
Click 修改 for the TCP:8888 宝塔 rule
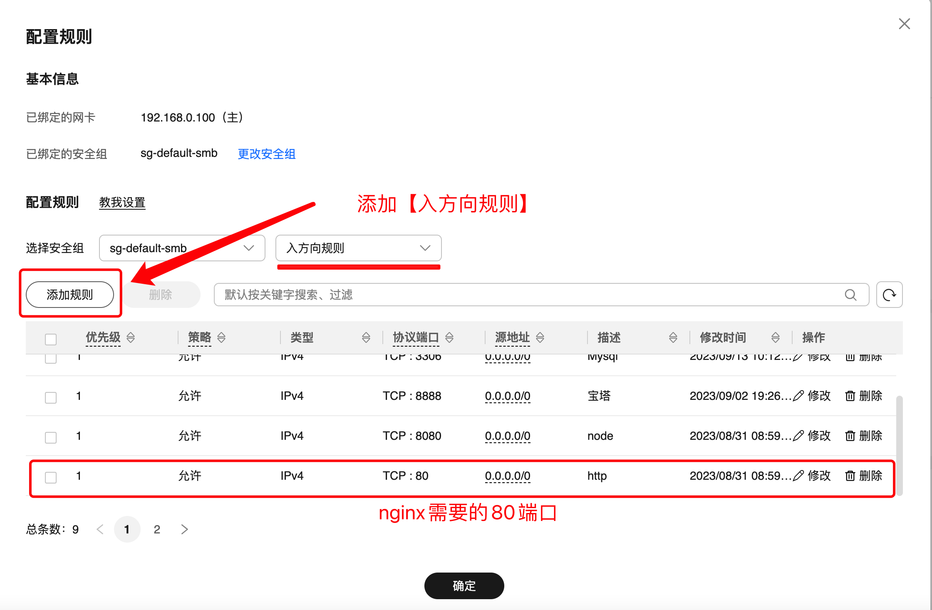tap(812, 396)
